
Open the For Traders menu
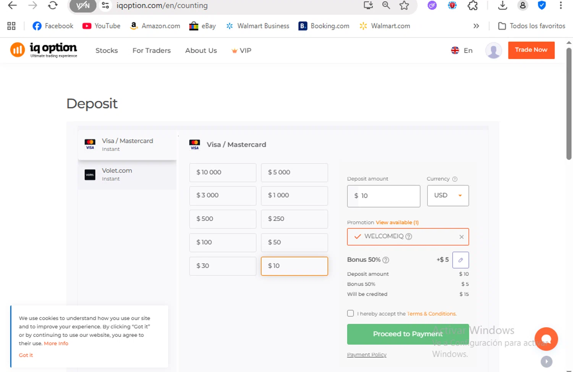(152, 50)
